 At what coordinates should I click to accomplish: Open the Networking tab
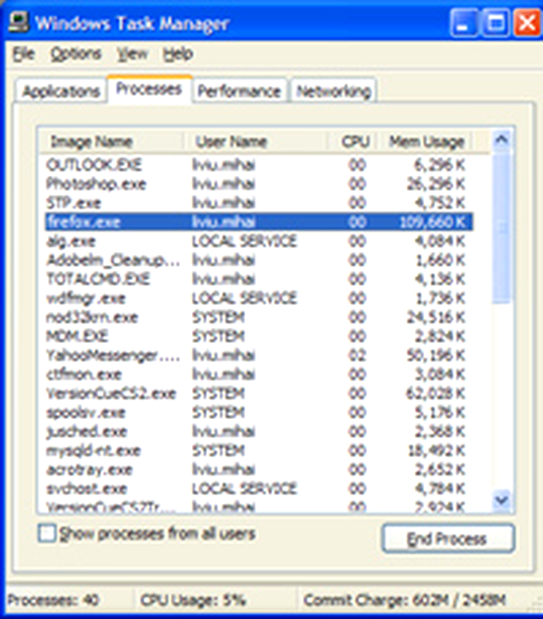tap(334, 92)
